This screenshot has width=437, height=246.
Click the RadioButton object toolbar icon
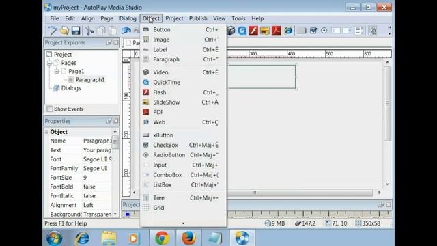click(324, 30)
